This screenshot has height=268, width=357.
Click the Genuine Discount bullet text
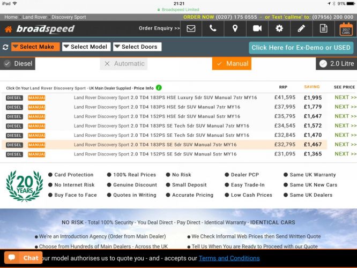coord(135,185)
